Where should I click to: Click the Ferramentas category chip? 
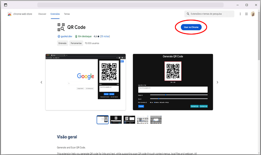[x=76, y=43]
